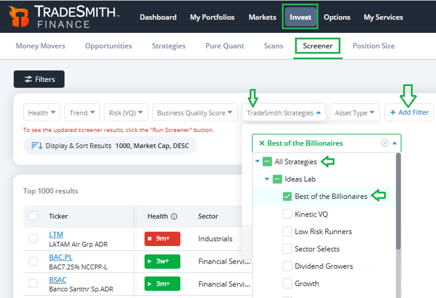Collapse the All Strategies tree node
This screenshot has height=298, width=436.
tap(257, 161)
